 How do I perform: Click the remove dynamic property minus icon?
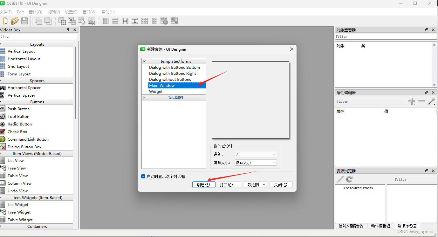421,102
